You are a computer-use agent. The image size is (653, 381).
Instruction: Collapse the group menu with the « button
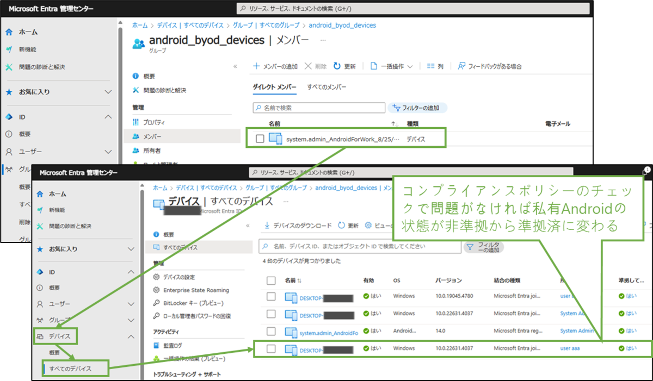235,66
